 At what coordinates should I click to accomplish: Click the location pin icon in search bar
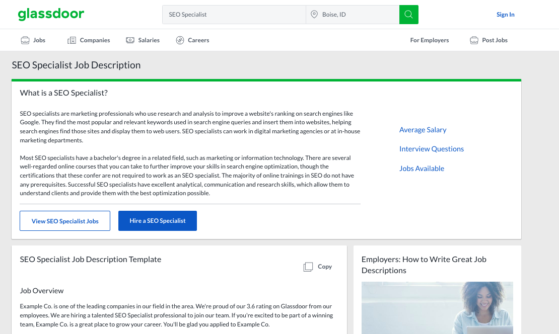pos(313,14)
